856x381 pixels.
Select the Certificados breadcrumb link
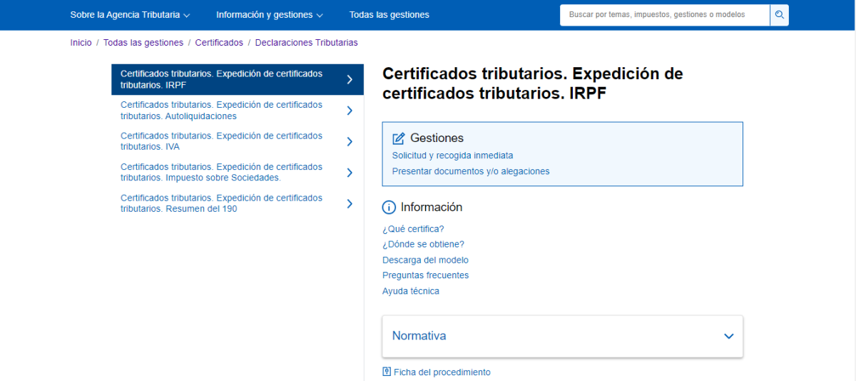pos(219,43)
